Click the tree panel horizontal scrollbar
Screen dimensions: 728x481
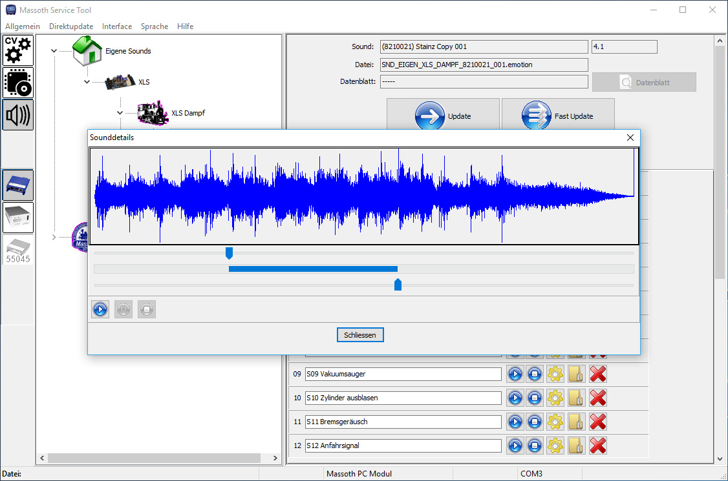click(154, 458)
